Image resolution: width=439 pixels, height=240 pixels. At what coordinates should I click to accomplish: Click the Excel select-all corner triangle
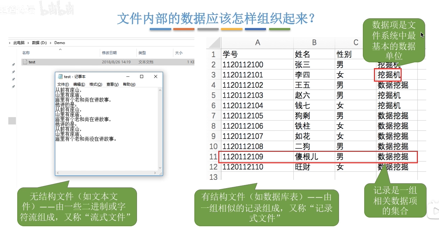(214, 43)
